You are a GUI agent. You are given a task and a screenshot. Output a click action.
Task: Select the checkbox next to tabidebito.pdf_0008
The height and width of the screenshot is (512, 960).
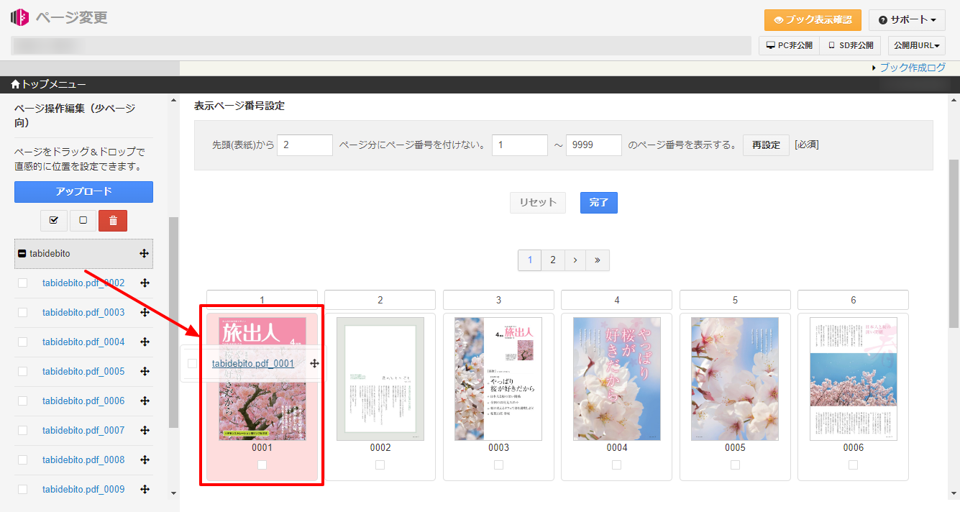pos(23,460)
